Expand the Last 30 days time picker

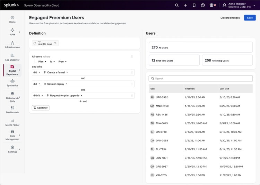pyautogui.click(x=45, y=43)
